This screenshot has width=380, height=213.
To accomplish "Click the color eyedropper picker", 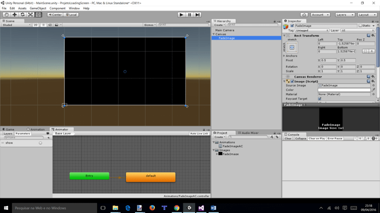I will (373, 90).
